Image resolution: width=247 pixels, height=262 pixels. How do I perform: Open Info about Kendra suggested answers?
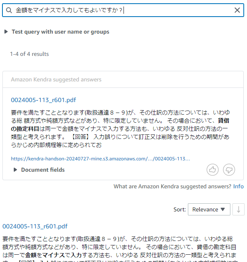coord(238,186)
